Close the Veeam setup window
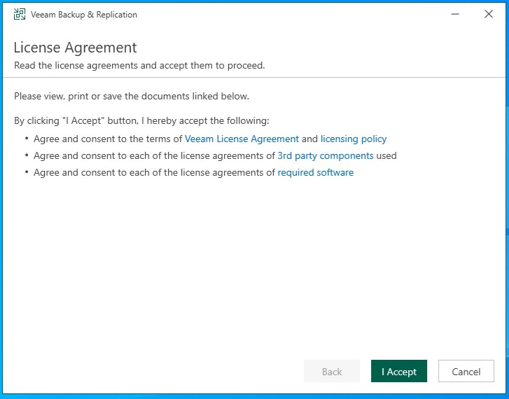Viewport: 509px width, 399px height. pos(489,14)
